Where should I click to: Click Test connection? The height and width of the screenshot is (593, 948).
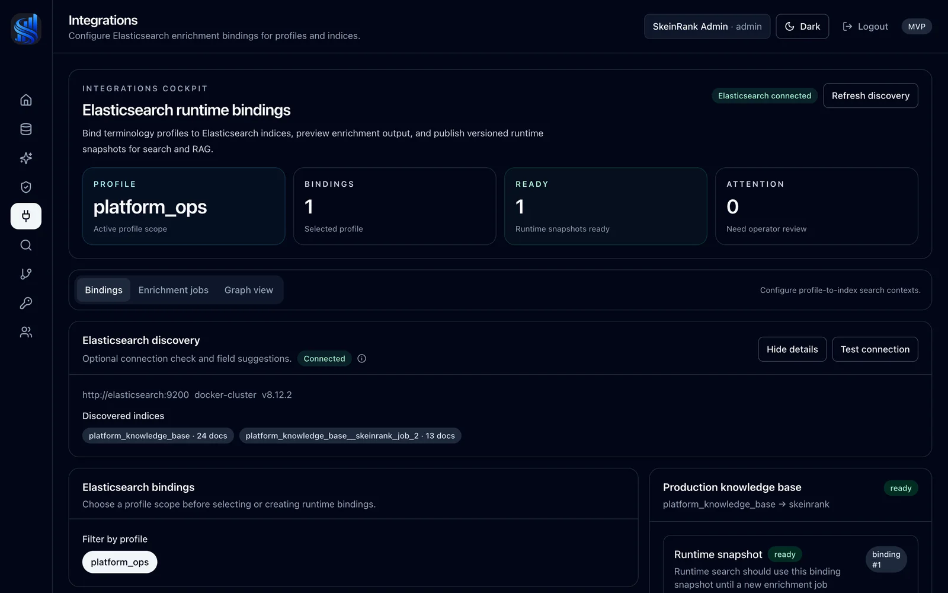[875, 349]
